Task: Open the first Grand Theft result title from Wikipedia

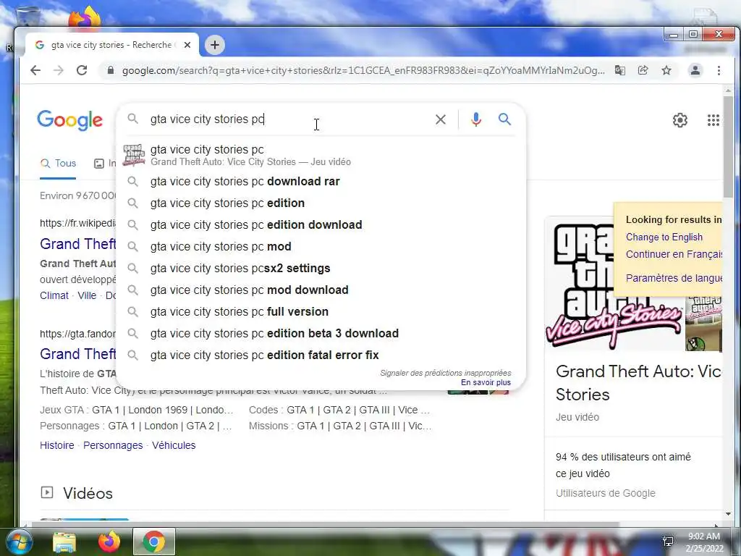Action: pyautogui.click(x=78, y=244)
